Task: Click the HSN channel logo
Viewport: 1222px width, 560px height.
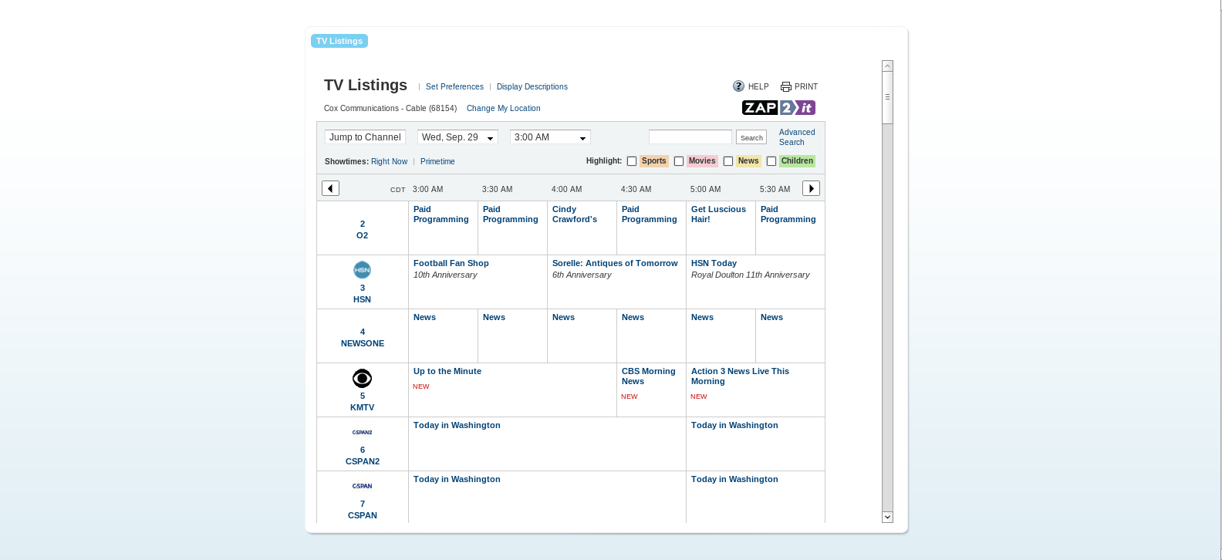Action: (363, 270)
